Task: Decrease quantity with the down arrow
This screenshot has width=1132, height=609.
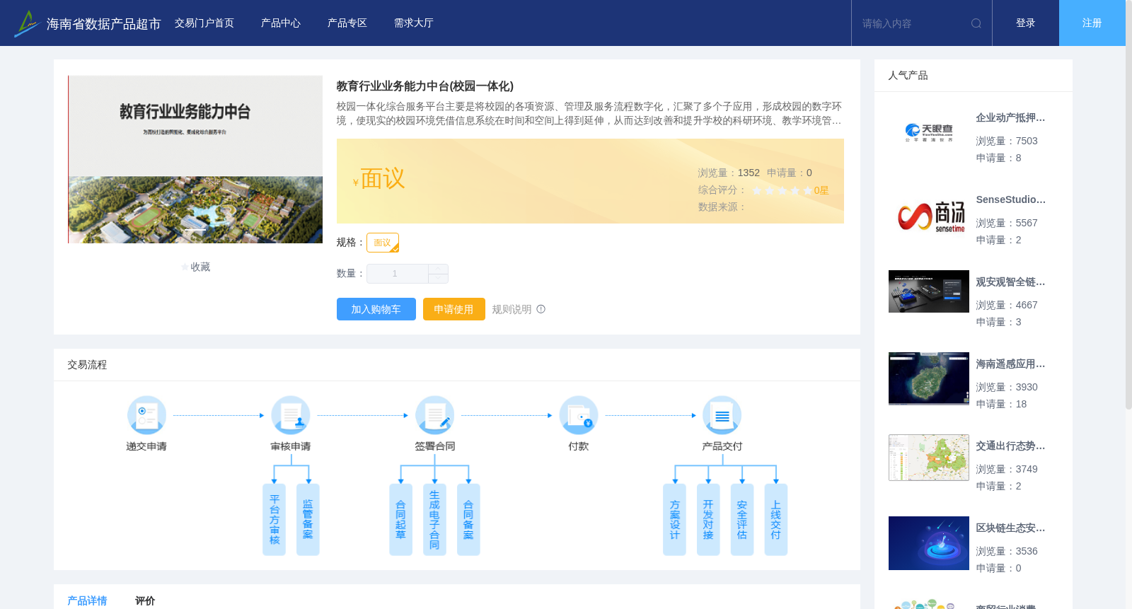Action: 438,279
